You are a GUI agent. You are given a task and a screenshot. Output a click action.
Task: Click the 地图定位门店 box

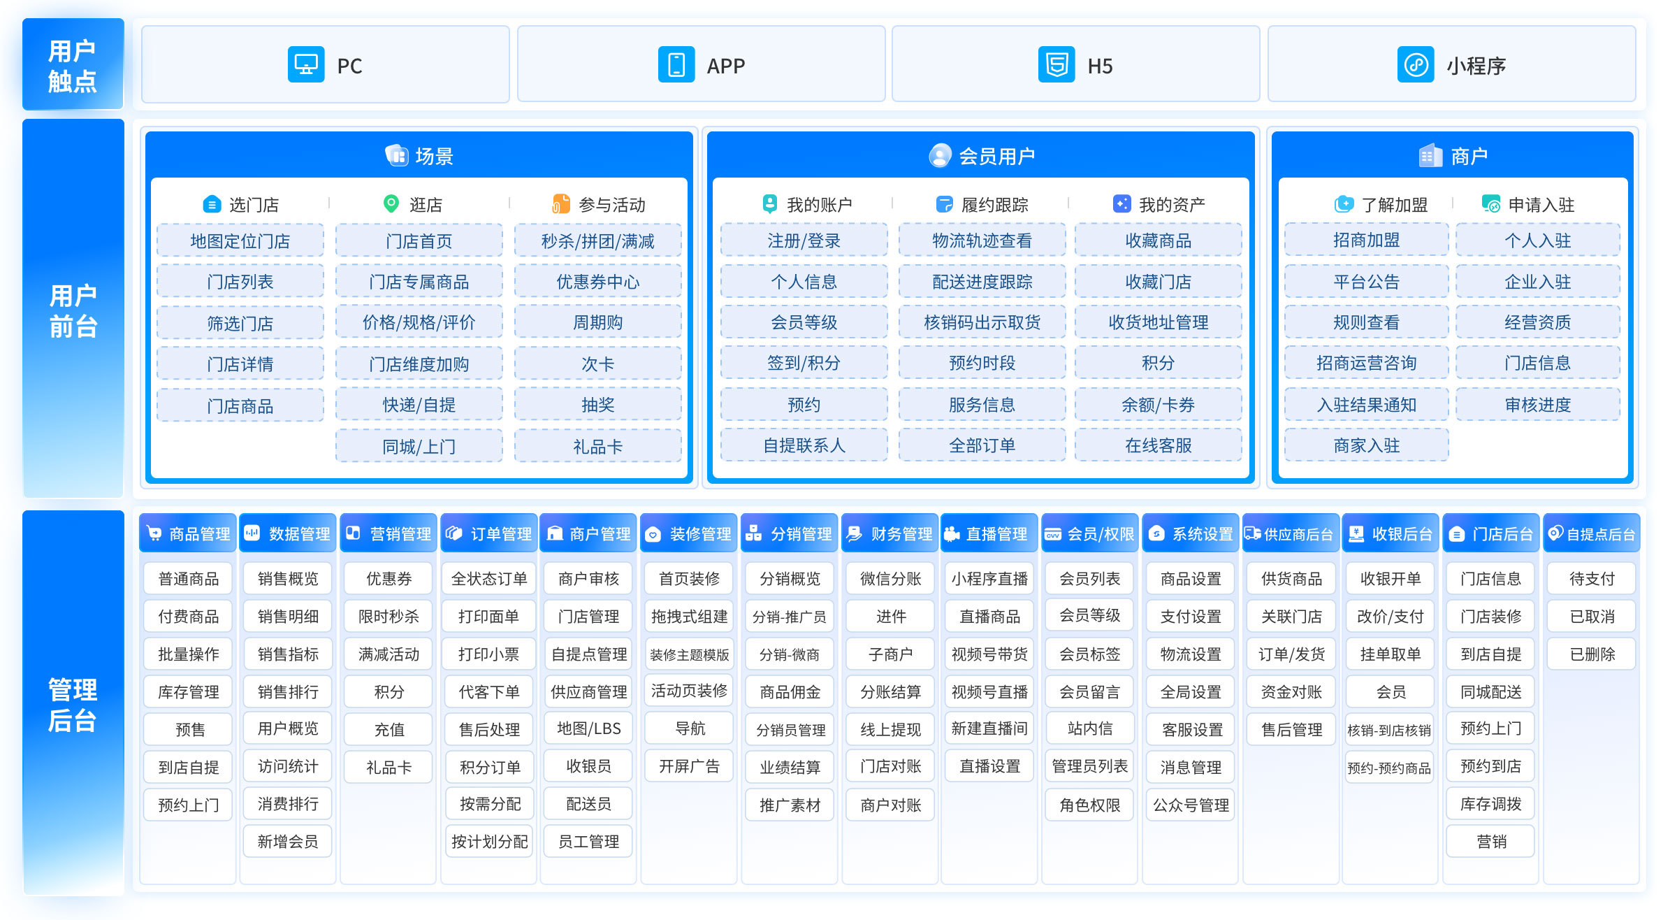click(240, 240)
